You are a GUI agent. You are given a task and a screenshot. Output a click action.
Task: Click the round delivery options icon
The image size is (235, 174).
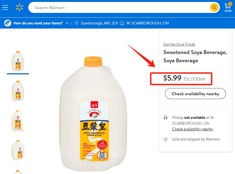coord(8,23)
